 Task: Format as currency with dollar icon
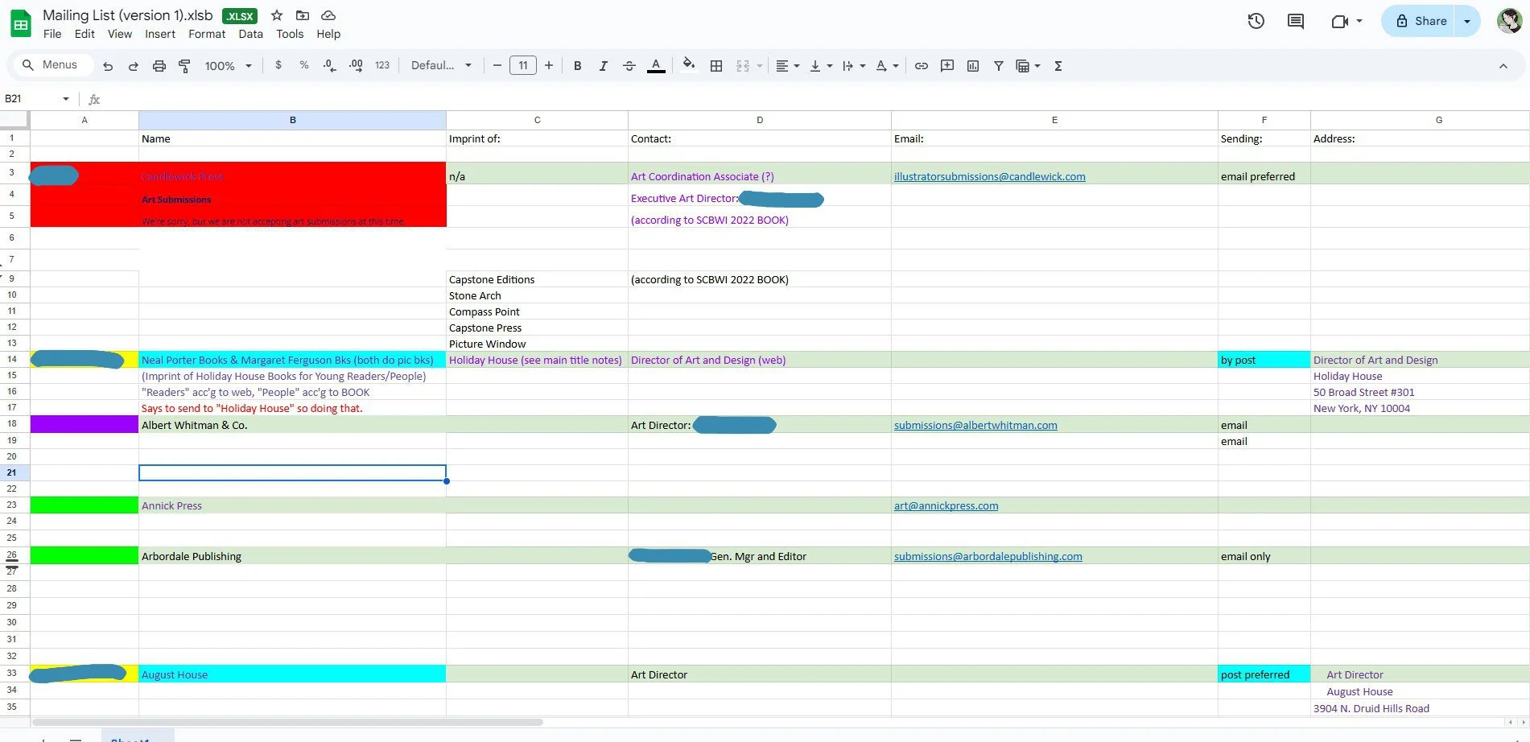tap(278, 65)
